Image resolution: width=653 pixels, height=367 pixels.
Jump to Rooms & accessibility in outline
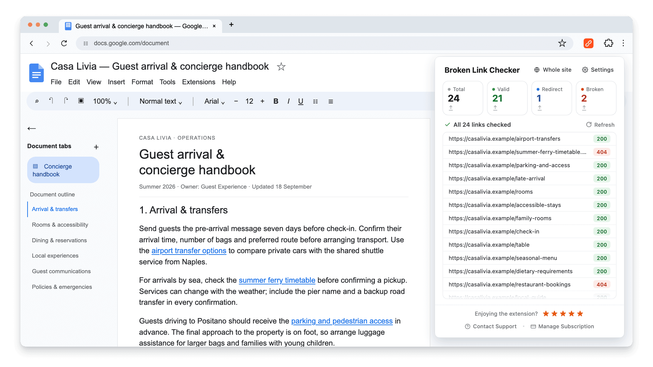[60, 225]
